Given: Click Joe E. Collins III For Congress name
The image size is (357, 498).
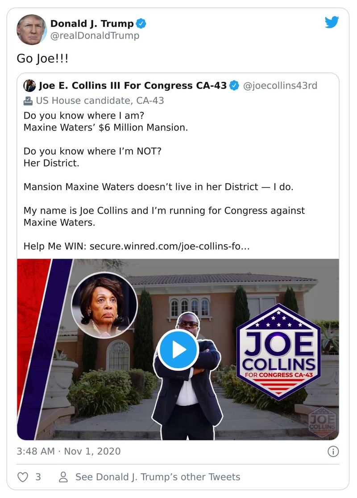Looking at the screenshot, I should [133, 85].
